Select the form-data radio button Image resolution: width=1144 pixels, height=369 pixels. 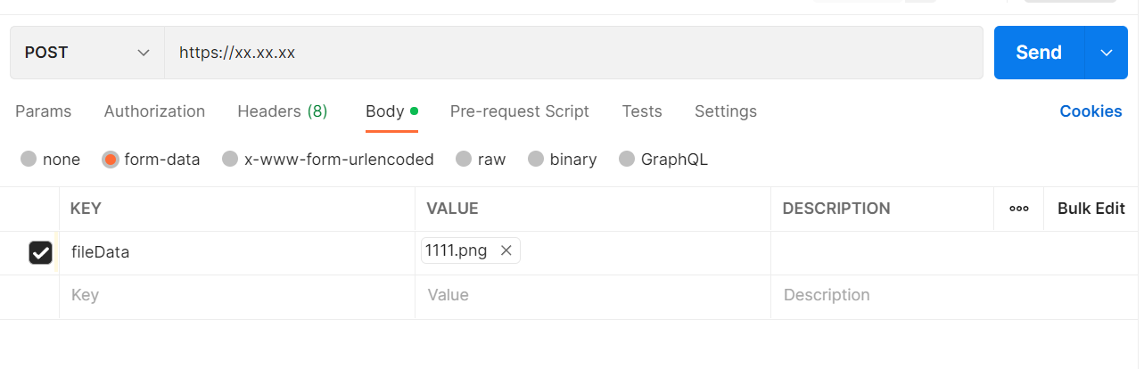coord(111,160)
